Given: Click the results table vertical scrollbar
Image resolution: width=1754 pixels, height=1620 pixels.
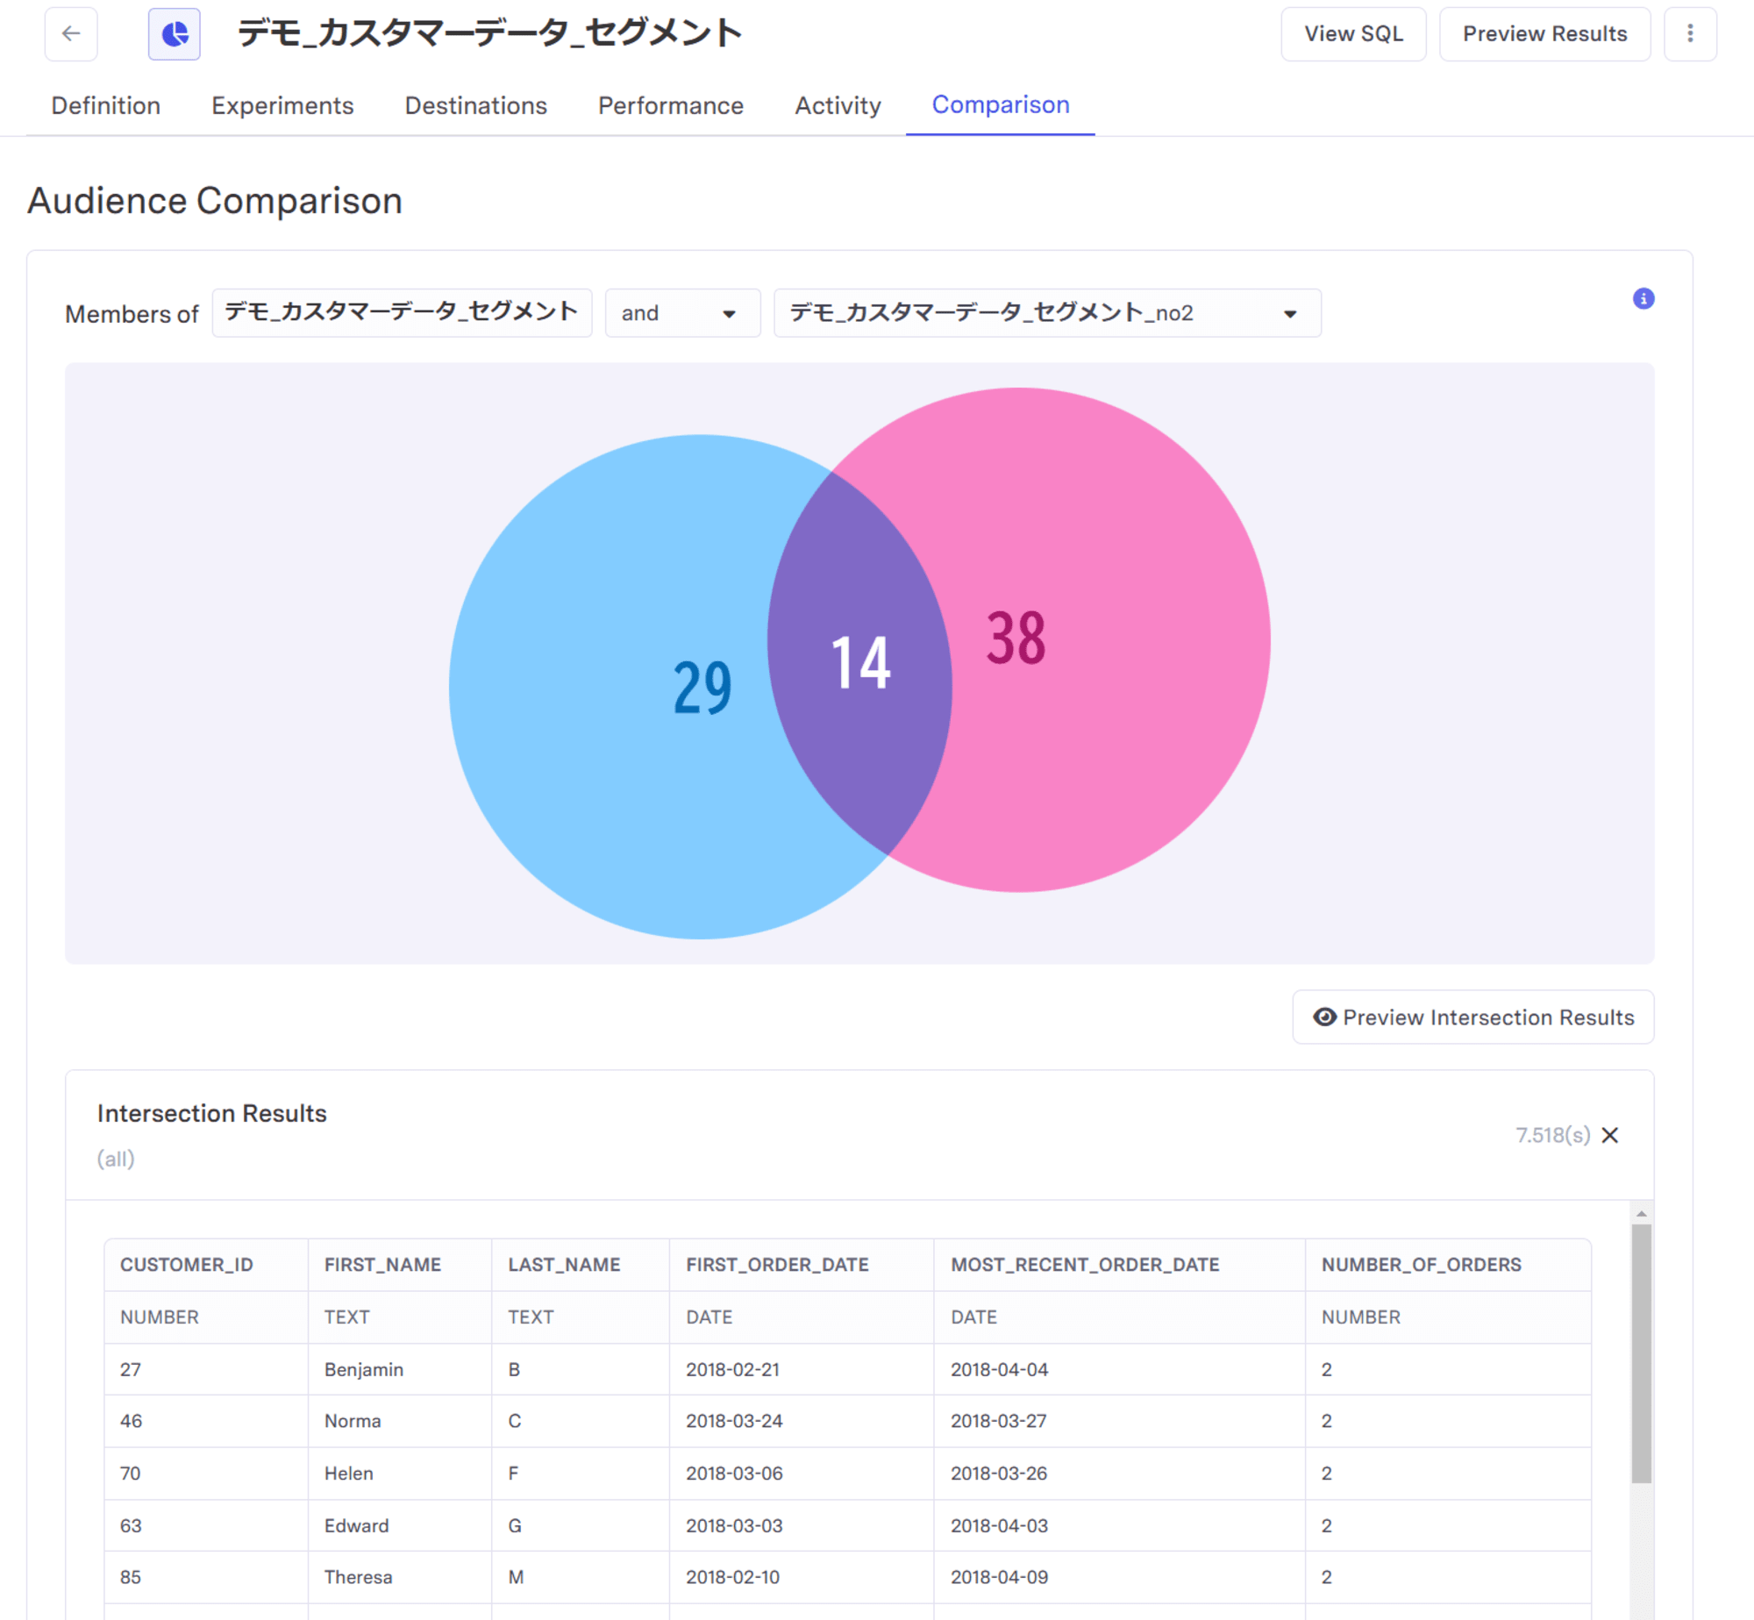Looking at the screenshot, I should (x=1641, y=1353).
